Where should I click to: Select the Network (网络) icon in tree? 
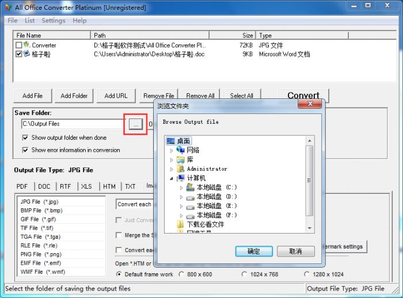181,150
